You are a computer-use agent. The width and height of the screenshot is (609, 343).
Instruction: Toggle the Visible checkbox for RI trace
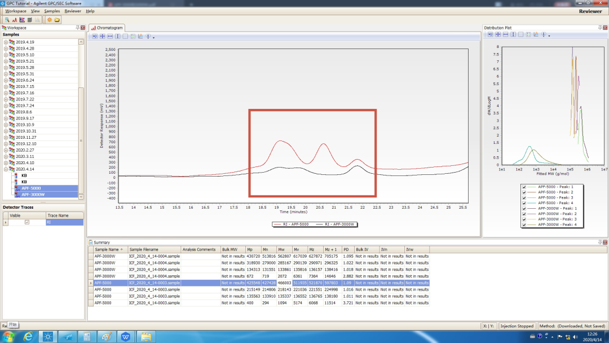(27, 223)
